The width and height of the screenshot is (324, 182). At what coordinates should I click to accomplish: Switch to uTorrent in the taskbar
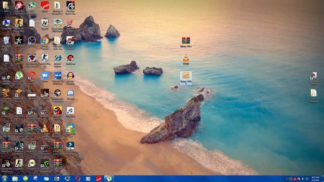pyautogui.click(x=109, y=178)
